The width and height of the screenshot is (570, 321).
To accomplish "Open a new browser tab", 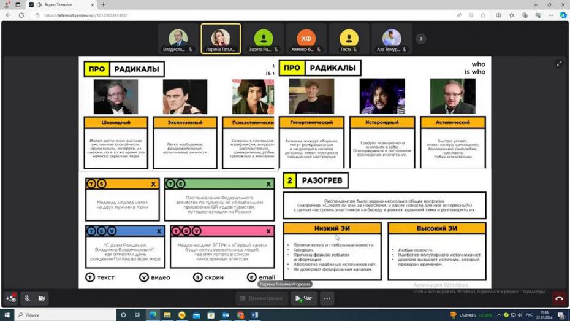I will click(x=103, y=5).
